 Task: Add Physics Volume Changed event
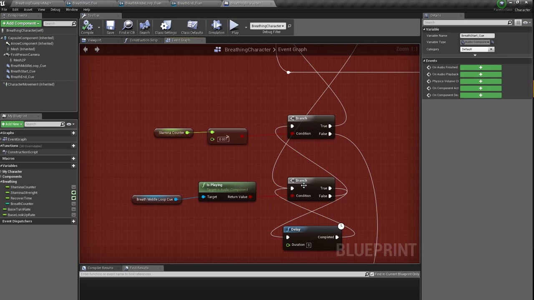pyautogui.click(x=481, y=81)
